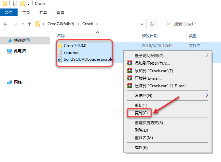This screenshot has width=221, height=162.
Task: Choose 添加到压缩文件(A)... from context menu
Action: coord(168,63)
